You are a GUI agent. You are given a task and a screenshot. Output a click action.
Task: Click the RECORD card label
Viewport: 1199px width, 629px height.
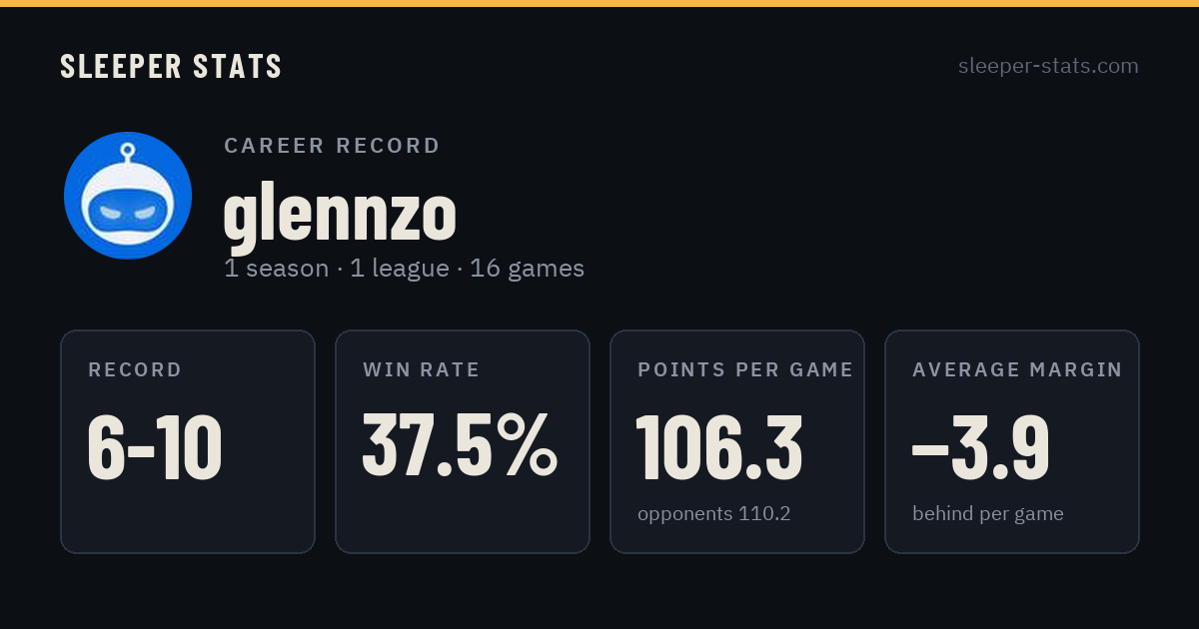pos(135,370)
